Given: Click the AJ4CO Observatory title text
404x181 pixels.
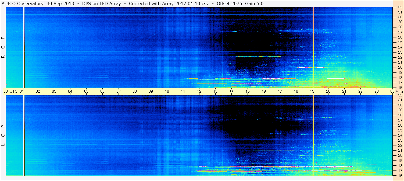Looking at the screenshot, I should pyautogui.click(x=23, y=4).
